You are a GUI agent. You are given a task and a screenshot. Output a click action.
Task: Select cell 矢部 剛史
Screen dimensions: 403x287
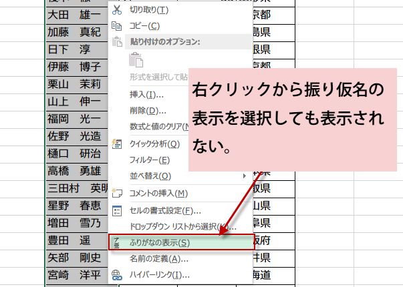coord(77,258)
